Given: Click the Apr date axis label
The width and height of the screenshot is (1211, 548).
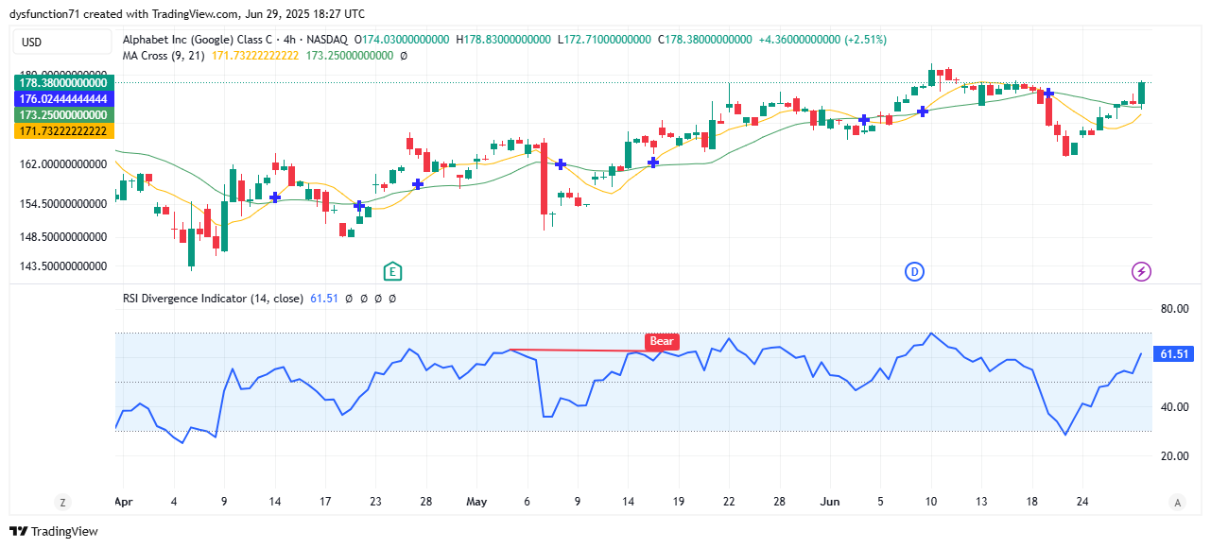Looking at the screenshot, I should pyautogui.click(x=124, y=503).
